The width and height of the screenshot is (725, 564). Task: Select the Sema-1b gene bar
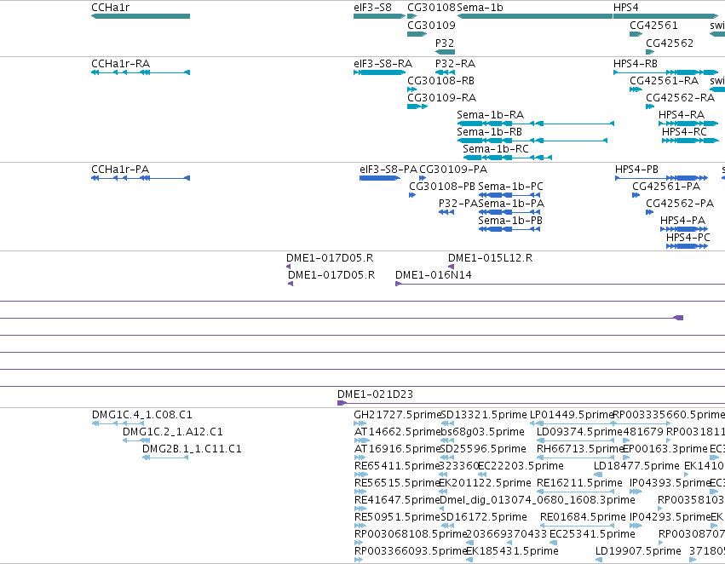pos(534,16)
